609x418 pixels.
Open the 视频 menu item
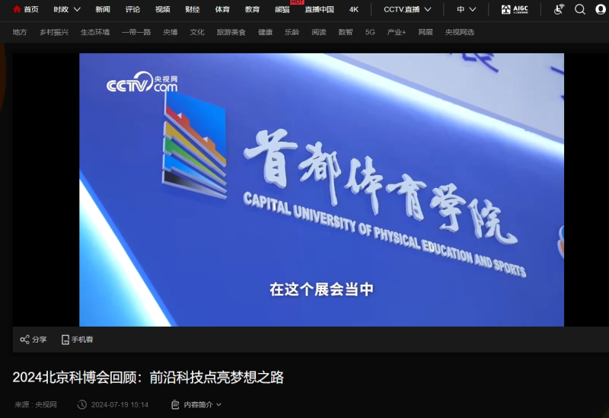pos(162,9)
